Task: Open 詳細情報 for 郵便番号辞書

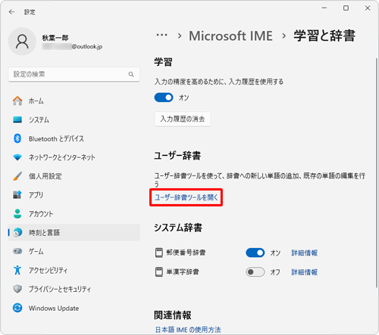Action: pos(305,253)
